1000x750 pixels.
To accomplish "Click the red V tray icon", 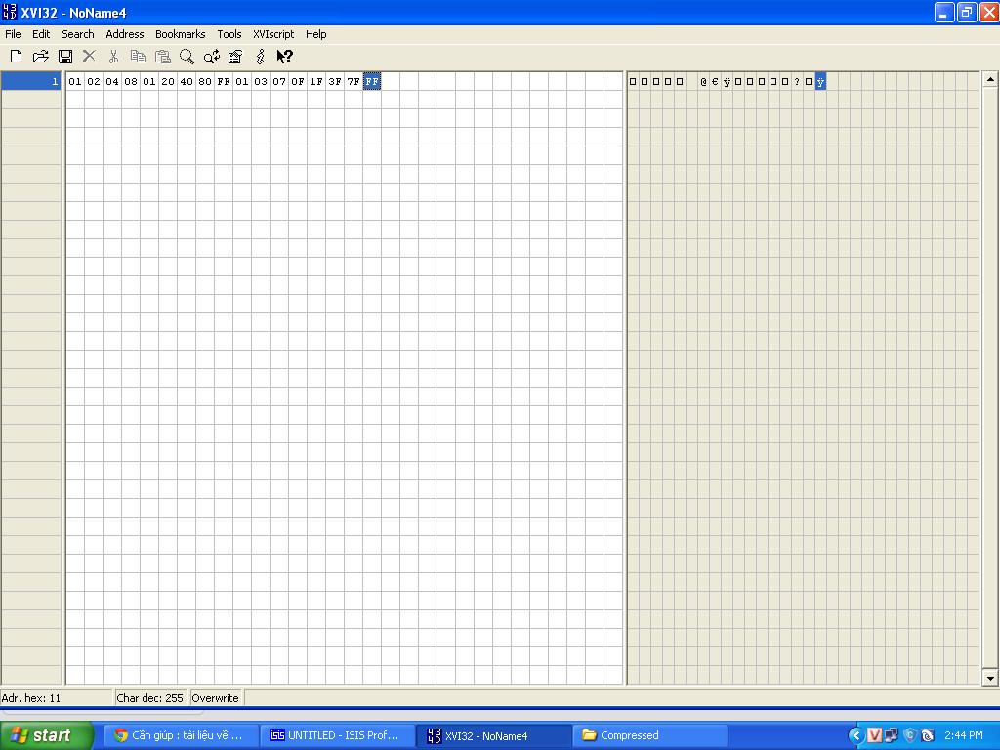I will [874, 735].
